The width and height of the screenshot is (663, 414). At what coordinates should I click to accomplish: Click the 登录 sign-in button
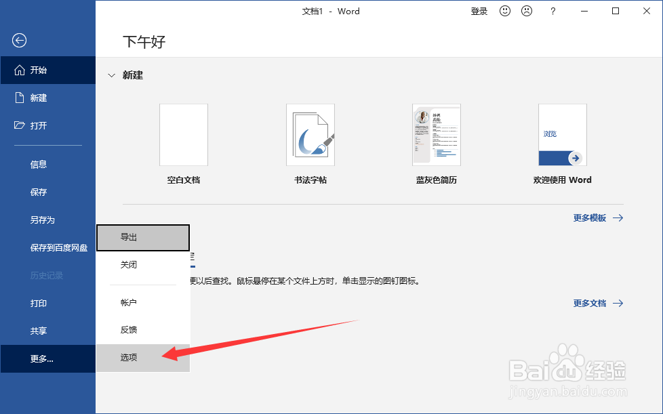click(x=479, y=12)
